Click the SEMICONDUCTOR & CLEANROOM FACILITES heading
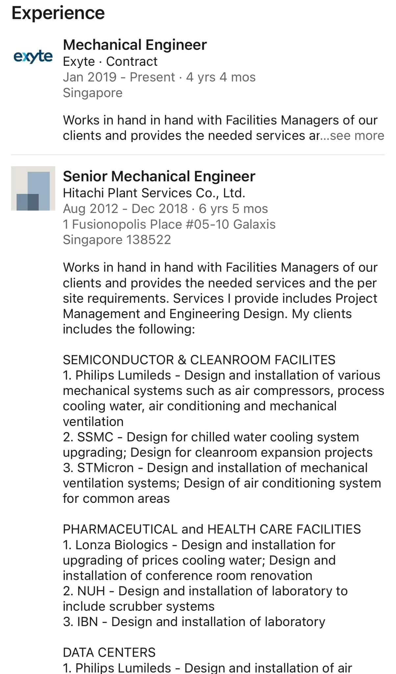 (x=199, y=360)
